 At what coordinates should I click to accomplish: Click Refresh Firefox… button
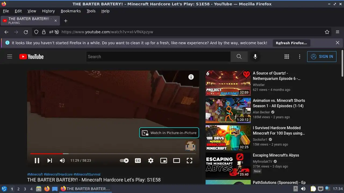point(291,43)
